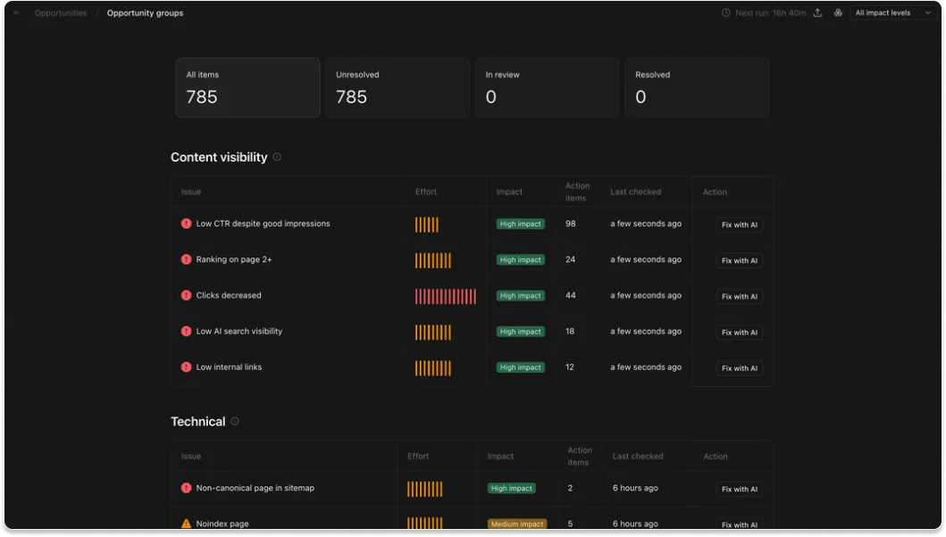Viewport: 946px width, 537px height.
Task: Select the In review card
Action: pyautogui.click(x=548, y=88)
